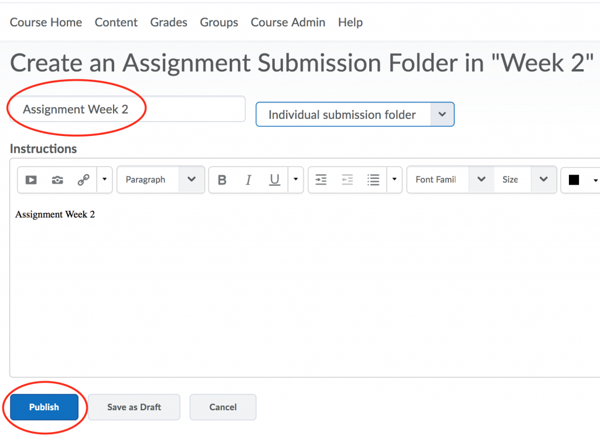
Task: Toggle underline formatting
Action: coord(274,180)
